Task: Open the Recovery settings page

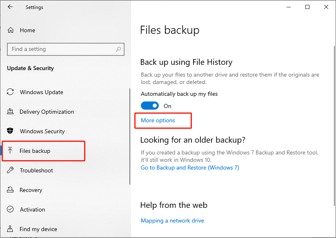Action: pyautogui.click(x=31, y=190)
